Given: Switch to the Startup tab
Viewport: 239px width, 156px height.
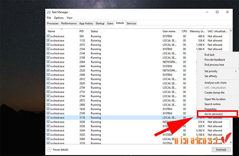Looking at the screenshot, I should [x=100, y=24].
